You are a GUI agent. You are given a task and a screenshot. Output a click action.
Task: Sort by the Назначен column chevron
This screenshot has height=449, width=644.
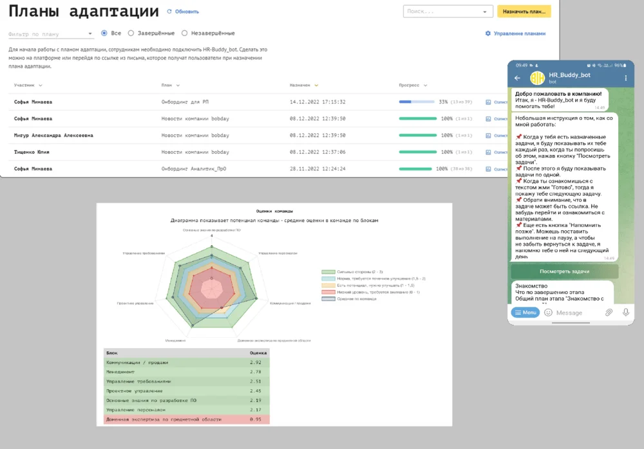coord(316,86)
